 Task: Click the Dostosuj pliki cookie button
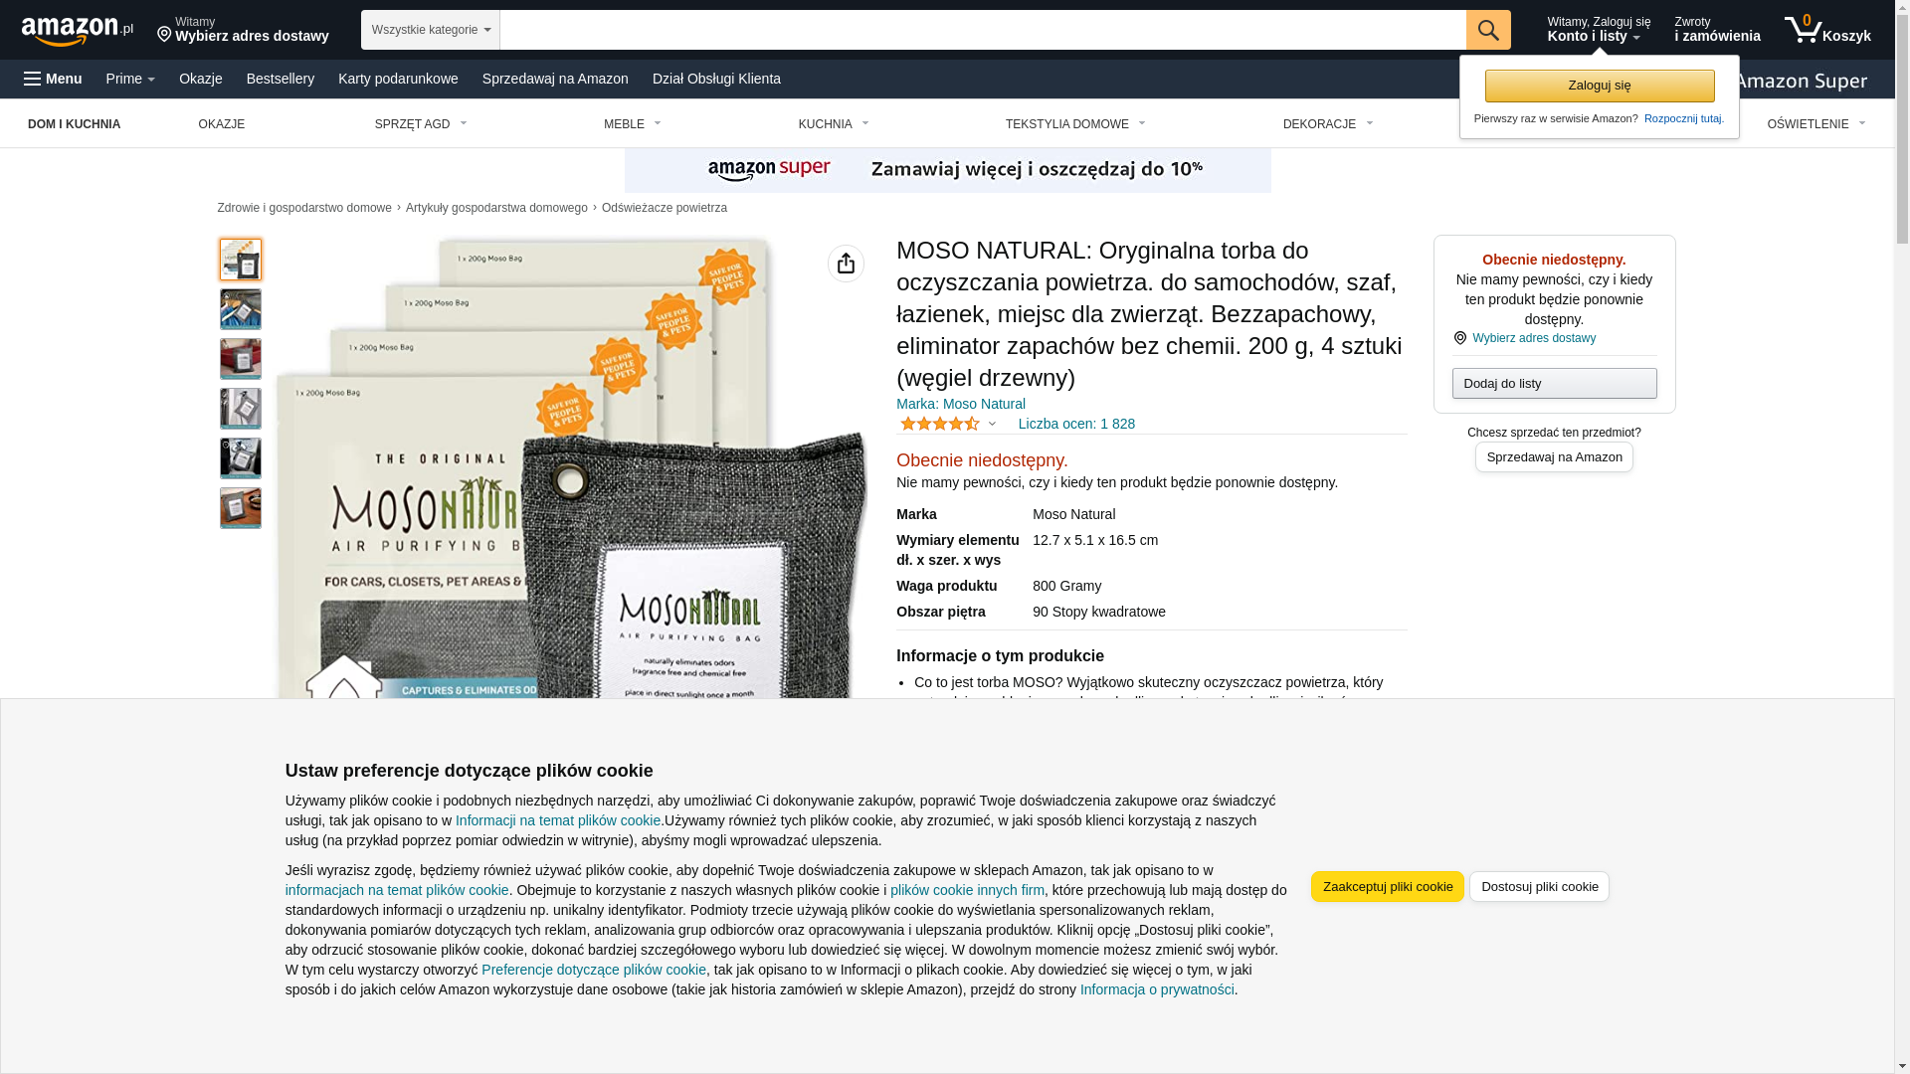click(1539, 887)
